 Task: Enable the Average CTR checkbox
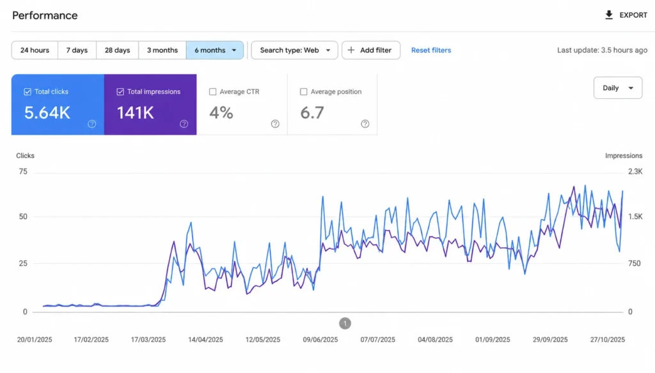point(212,92)
